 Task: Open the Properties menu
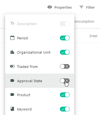point(60,7)
